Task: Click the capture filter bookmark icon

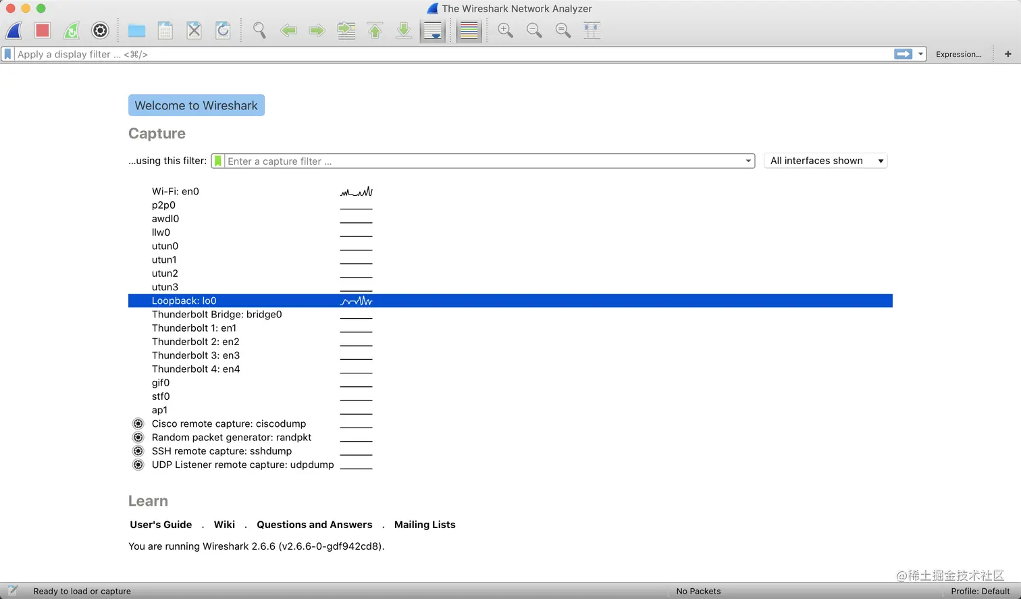Action: [x=218, y=161]
